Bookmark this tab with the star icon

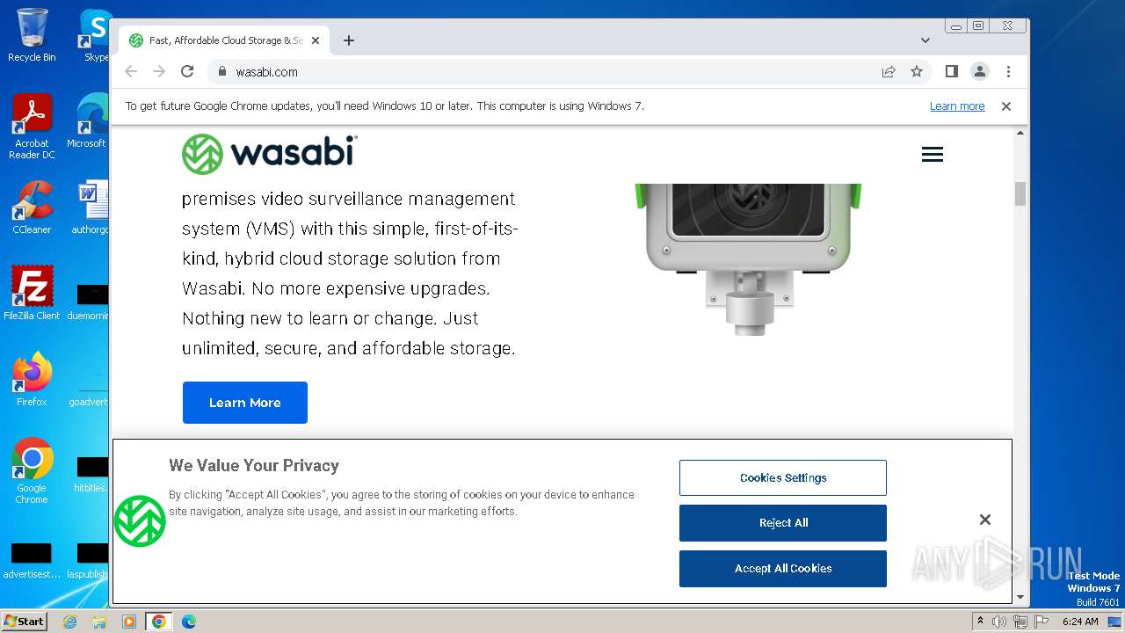pos(917,72)
